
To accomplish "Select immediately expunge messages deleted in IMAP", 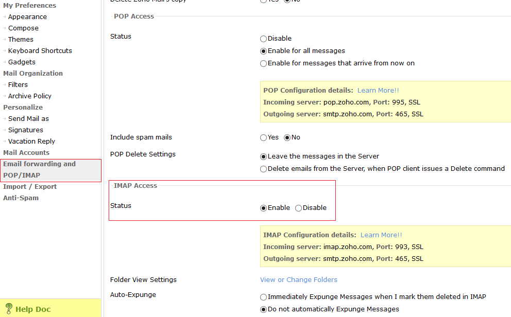I will click(x=263, y=297).
